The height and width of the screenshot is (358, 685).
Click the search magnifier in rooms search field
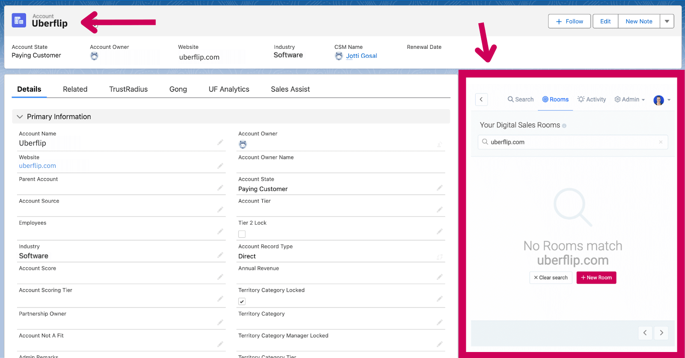click(x=485, y=142)
